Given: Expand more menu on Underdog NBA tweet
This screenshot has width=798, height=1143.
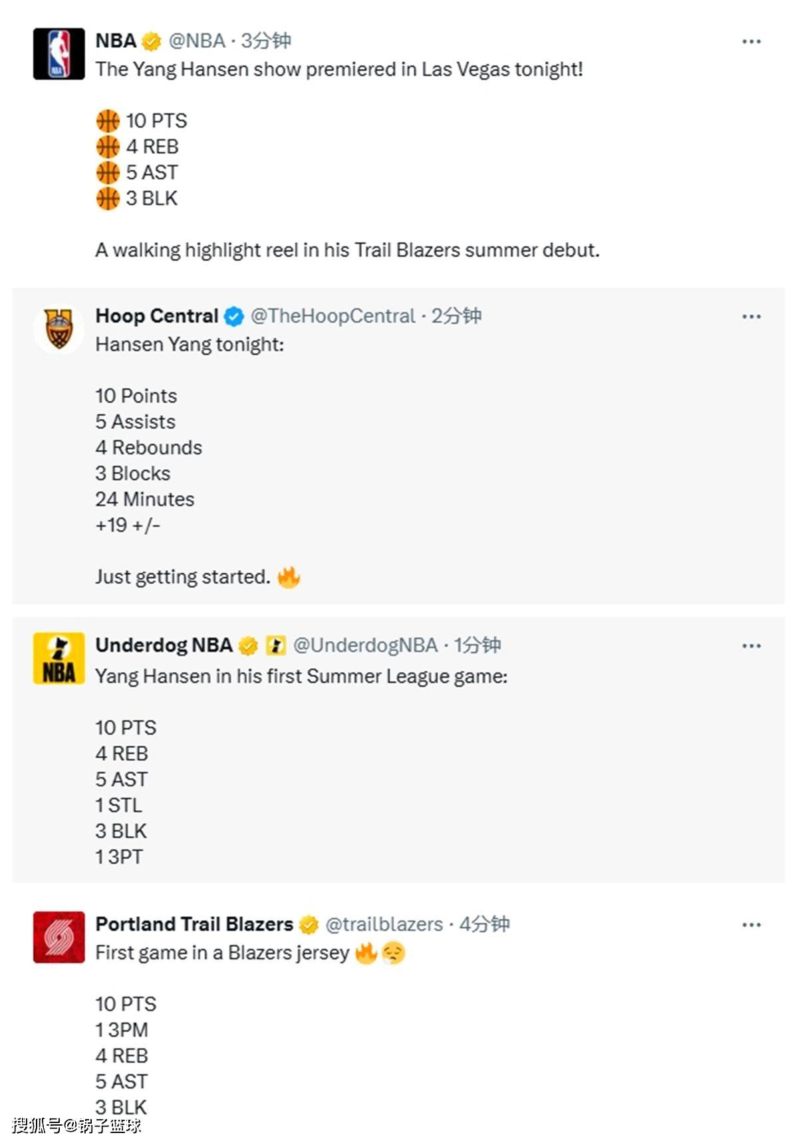Looking at the screenshot, I should (751, 646).
